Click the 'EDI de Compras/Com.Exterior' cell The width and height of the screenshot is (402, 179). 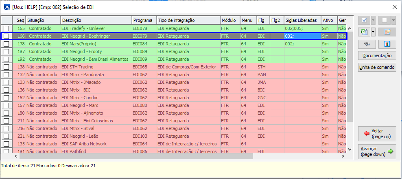188,67
